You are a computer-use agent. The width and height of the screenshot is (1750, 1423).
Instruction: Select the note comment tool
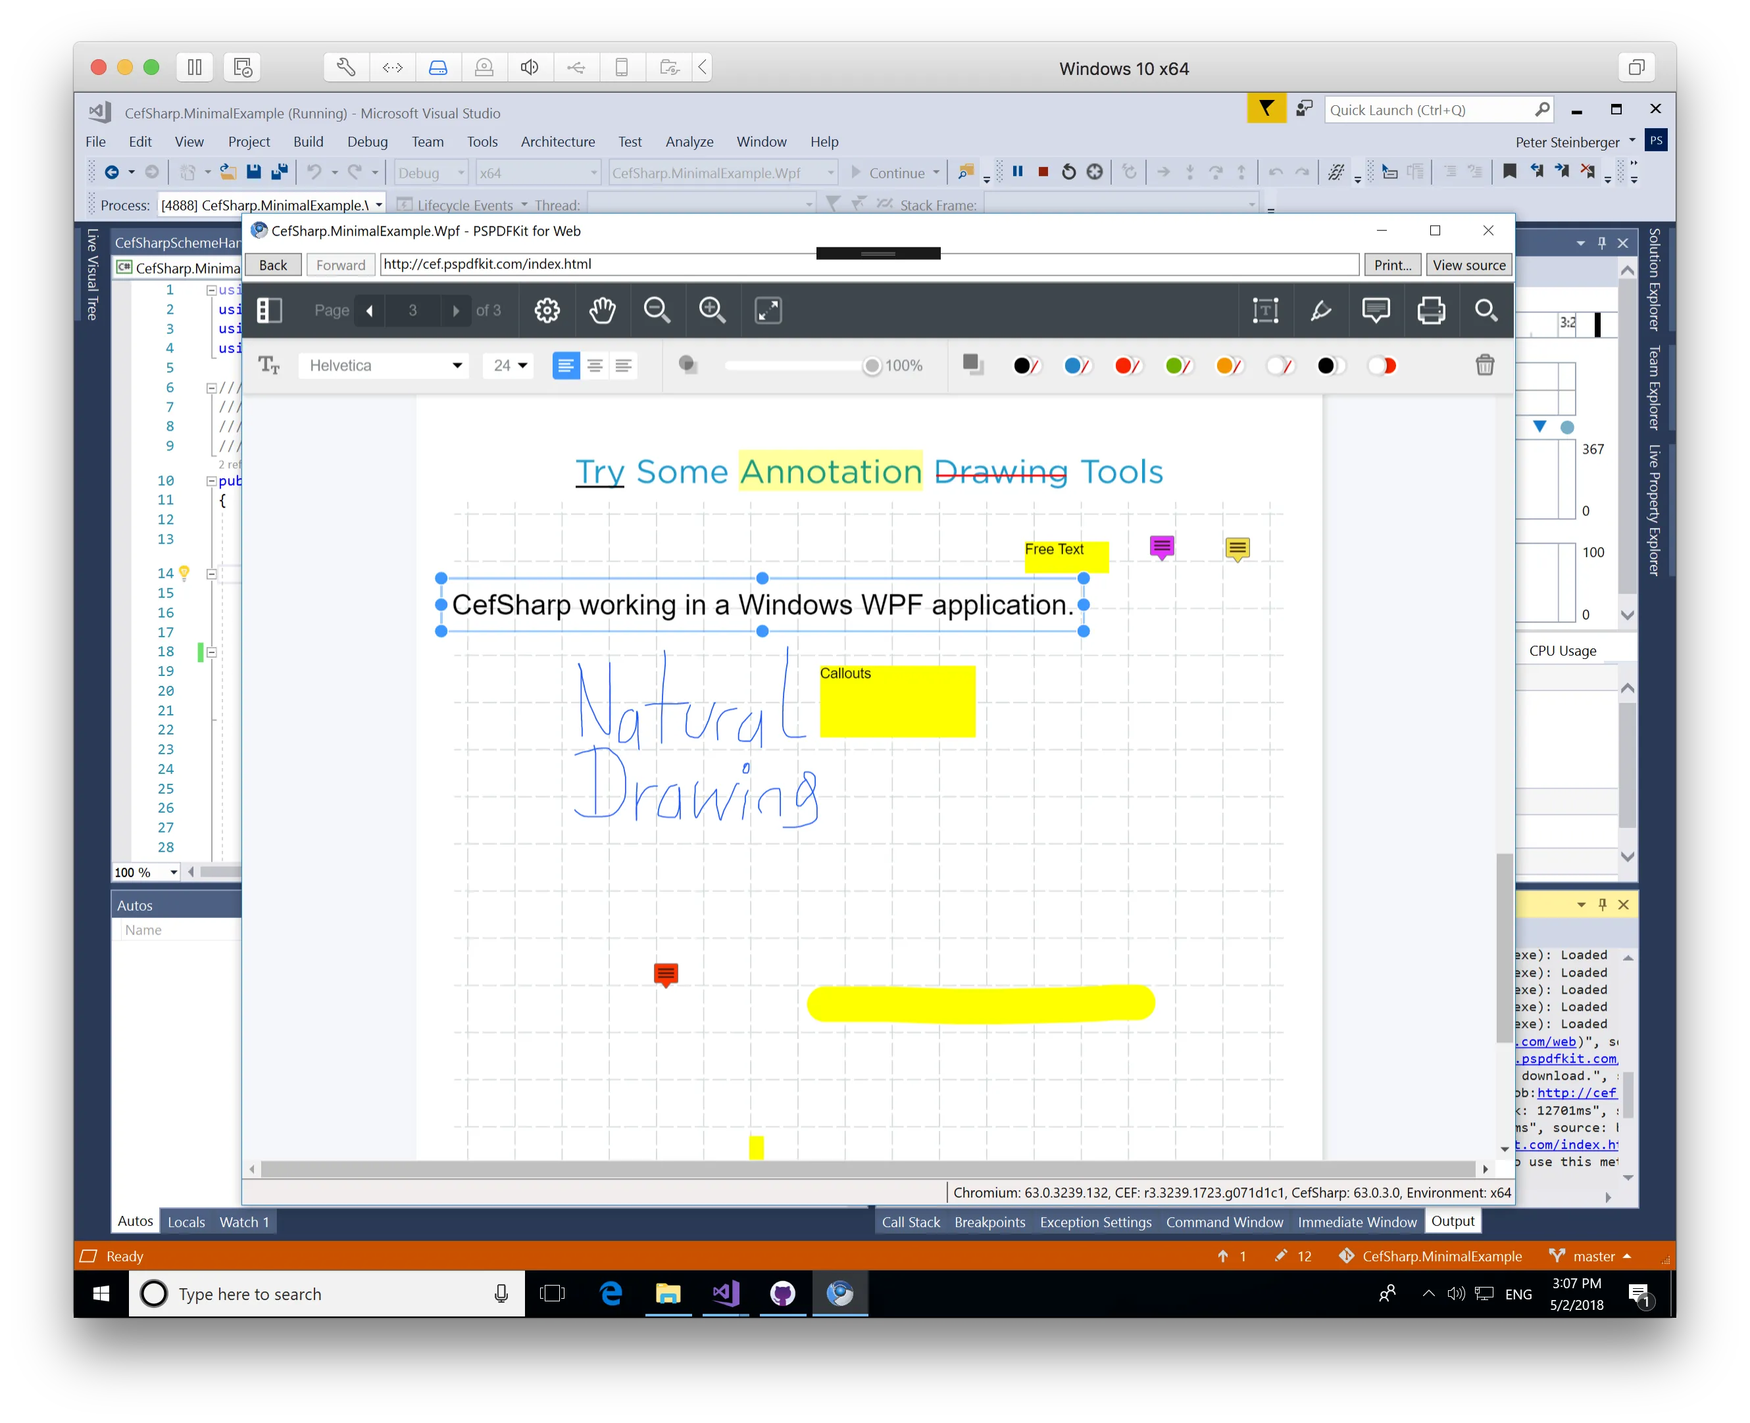click(1375, 310)
